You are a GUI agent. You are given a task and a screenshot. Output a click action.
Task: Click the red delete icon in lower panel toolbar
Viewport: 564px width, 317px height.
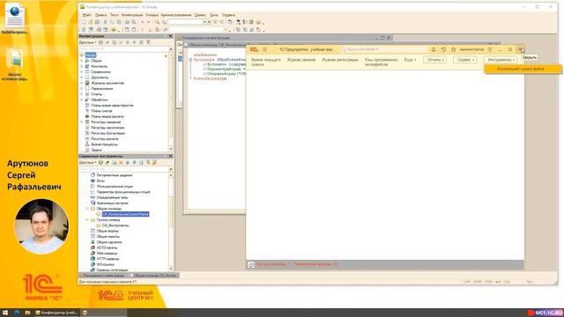click(121, 162)
